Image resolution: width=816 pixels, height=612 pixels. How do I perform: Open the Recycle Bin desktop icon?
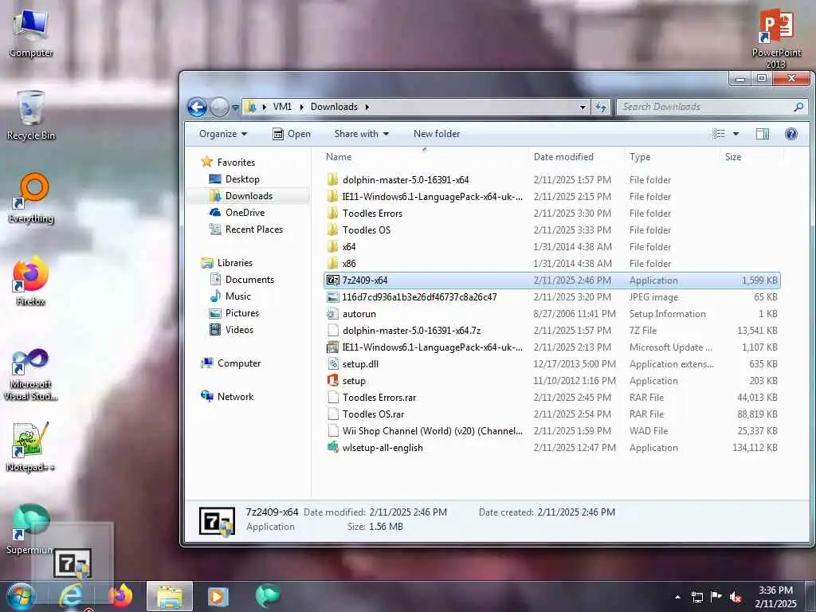(30, 115)
